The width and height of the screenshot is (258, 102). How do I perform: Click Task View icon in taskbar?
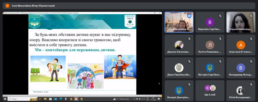(x=40, y=99)
